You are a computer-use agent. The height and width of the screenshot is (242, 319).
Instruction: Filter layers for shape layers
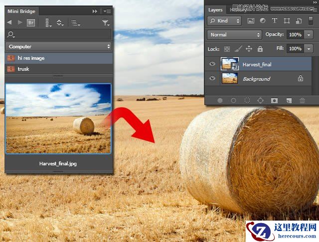tap(287, 21)
